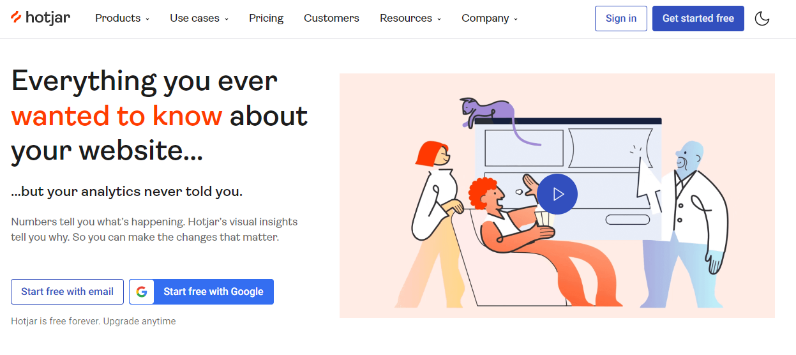This screenshot has width=796, height=355.
Task: Expand the Company menu
Action: coord(490,19)
